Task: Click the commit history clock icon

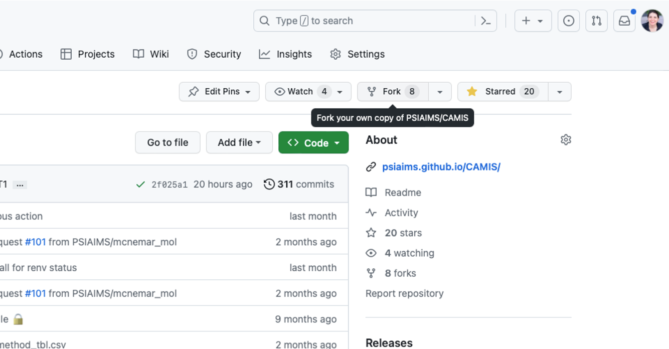Action: tap(269, 185)
